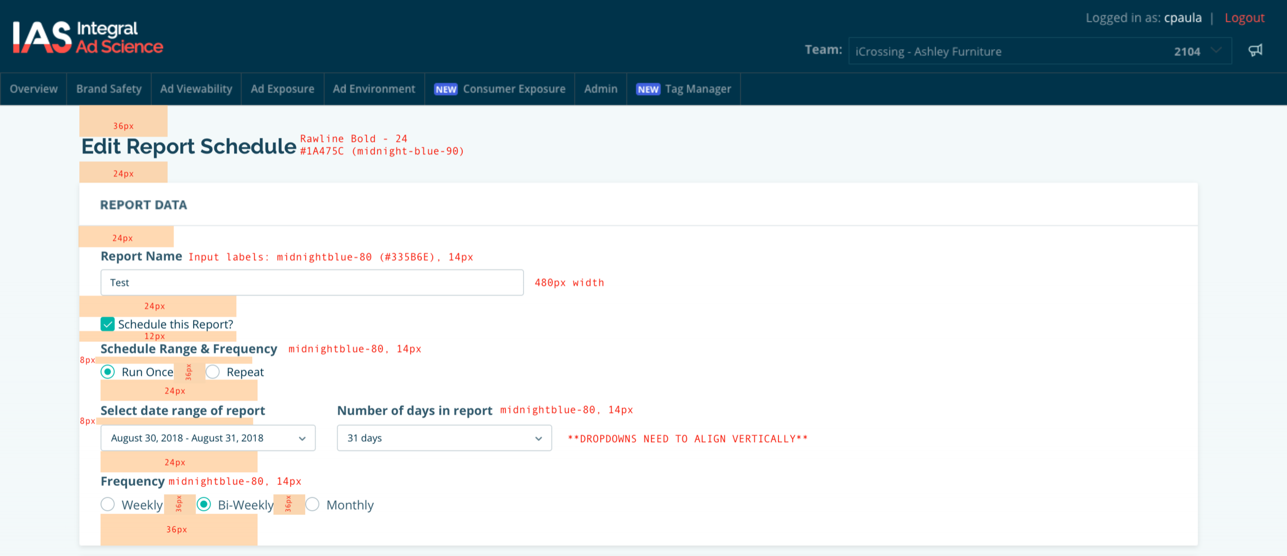Click the Schedule this Report? label text
The width and height of the screenshot is (1287, 556).
point(176,325)
